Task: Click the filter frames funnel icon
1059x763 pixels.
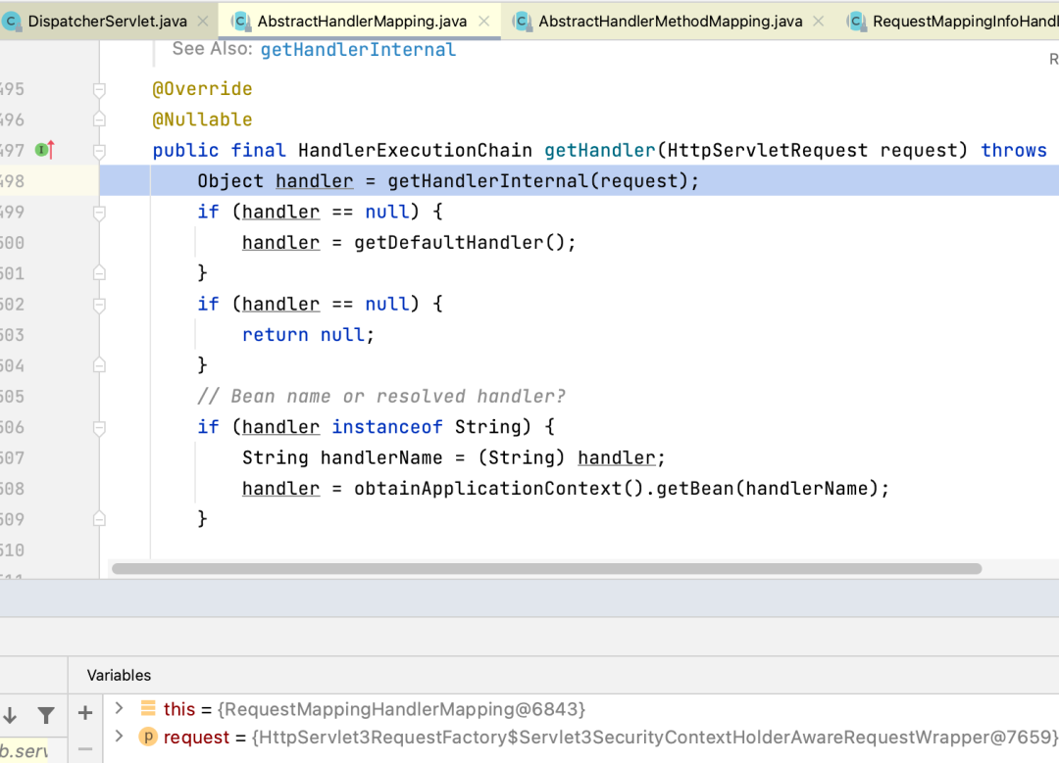Action: tap(46, 715)
